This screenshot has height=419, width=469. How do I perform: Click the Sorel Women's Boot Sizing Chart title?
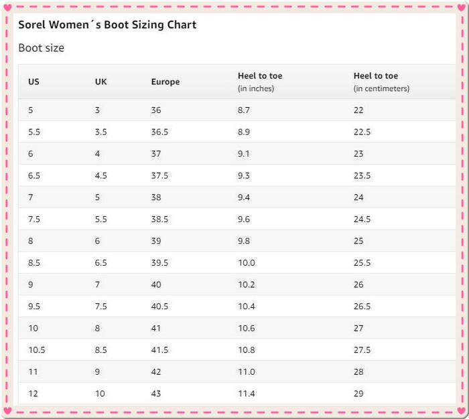[107, 25]
